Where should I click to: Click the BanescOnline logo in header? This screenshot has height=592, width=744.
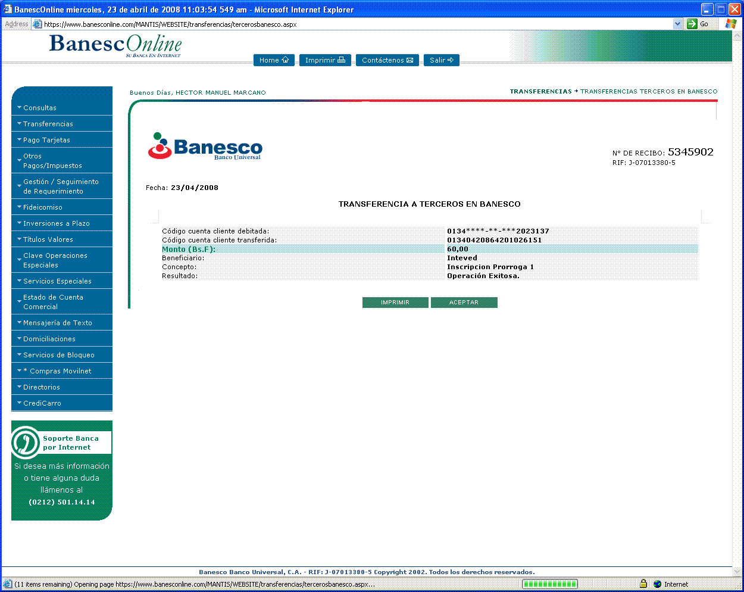115,45
